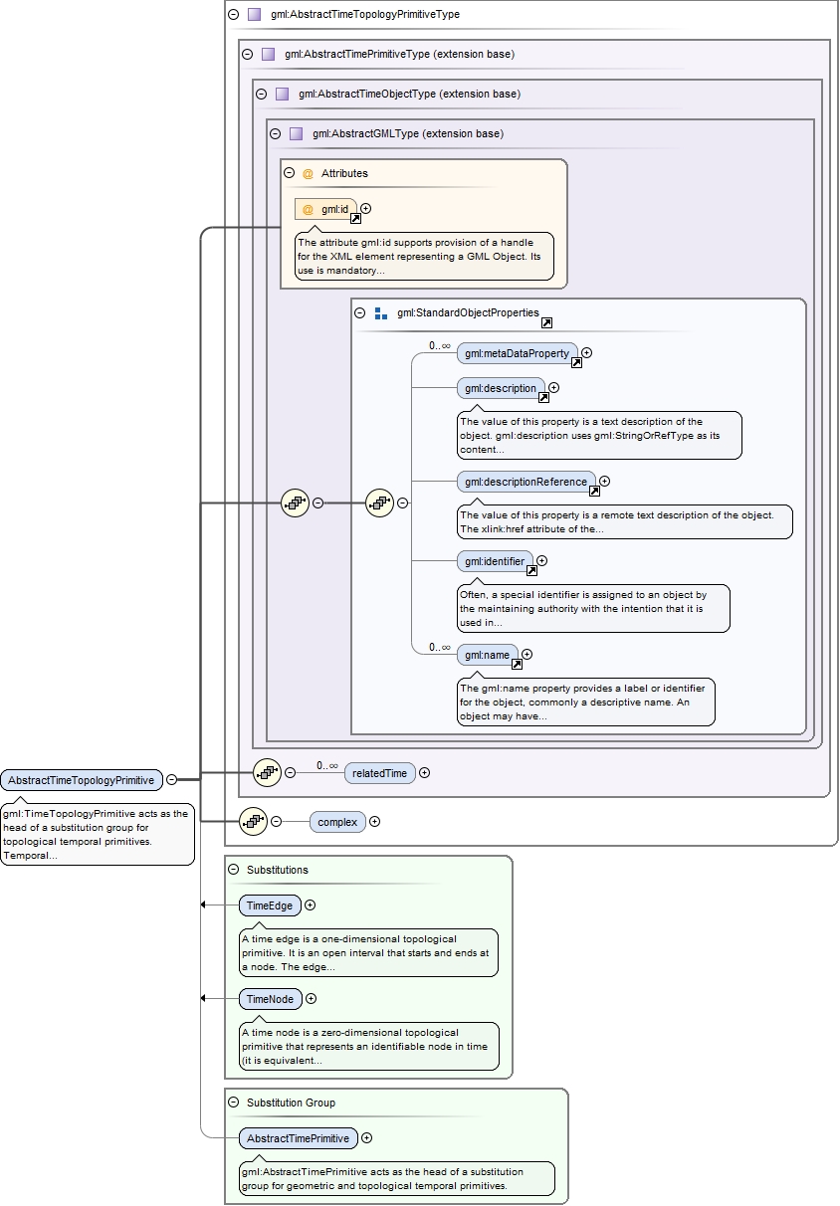Image resolution: width=840 pixels, height=1206 pixels.
Task: Expand gml:identifier plus icon
Action: pos(541,561)
